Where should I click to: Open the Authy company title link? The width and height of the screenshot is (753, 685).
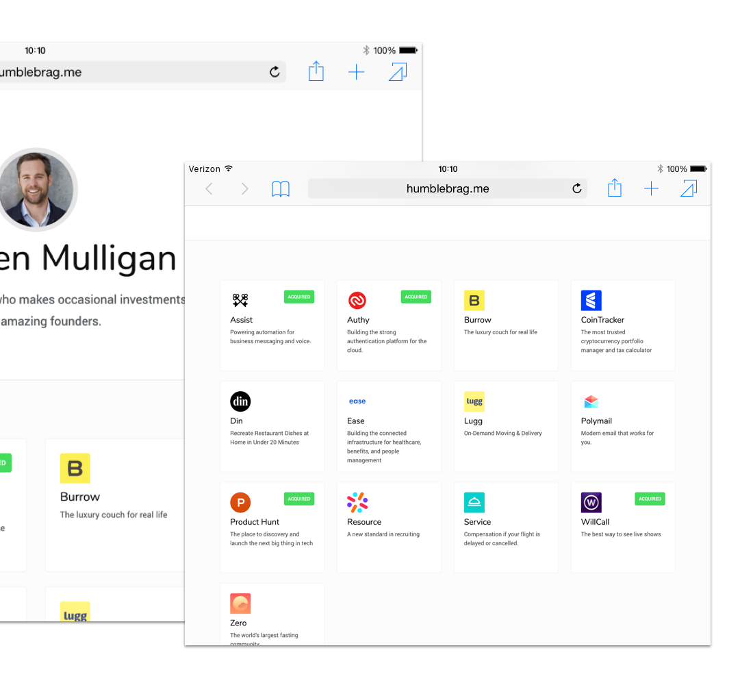pyautogui.click(x=358, y=320)
